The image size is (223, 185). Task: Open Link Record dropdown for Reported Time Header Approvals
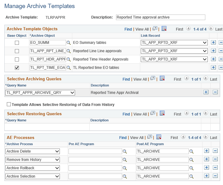click(174, 59)
